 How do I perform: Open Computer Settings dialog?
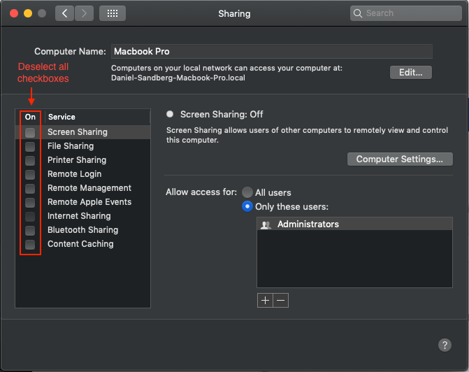point(400,159)
